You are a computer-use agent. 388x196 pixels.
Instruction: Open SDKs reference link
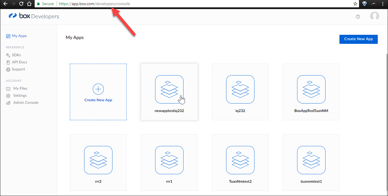[x=16, y=55]
